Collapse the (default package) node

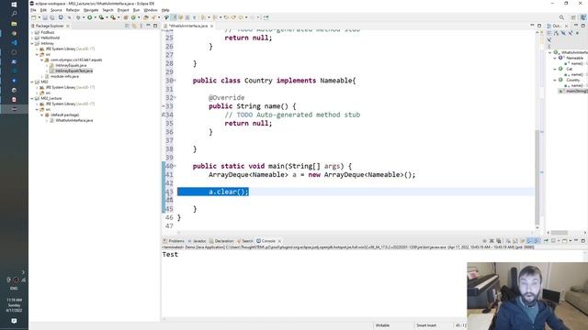point(42,115)
